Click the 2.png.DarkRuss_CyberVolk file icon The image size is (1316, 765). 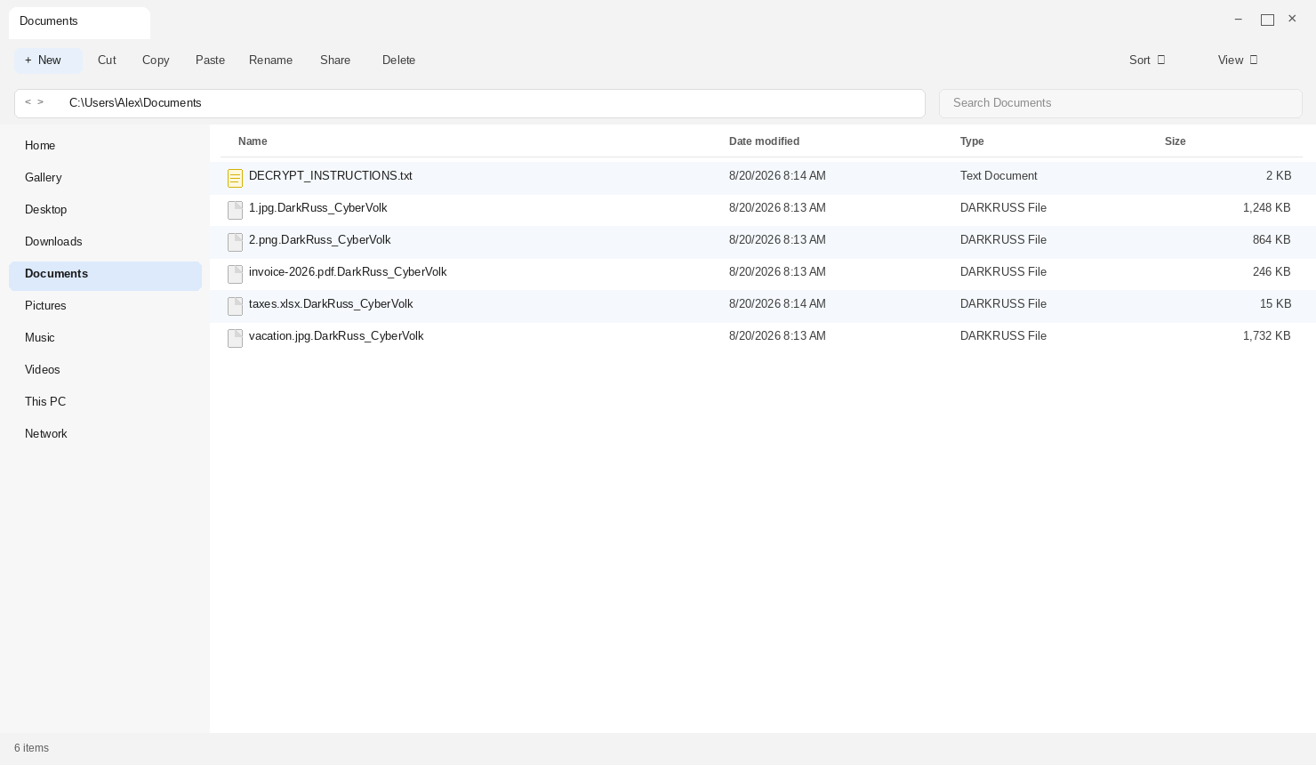tap(235, 242)
